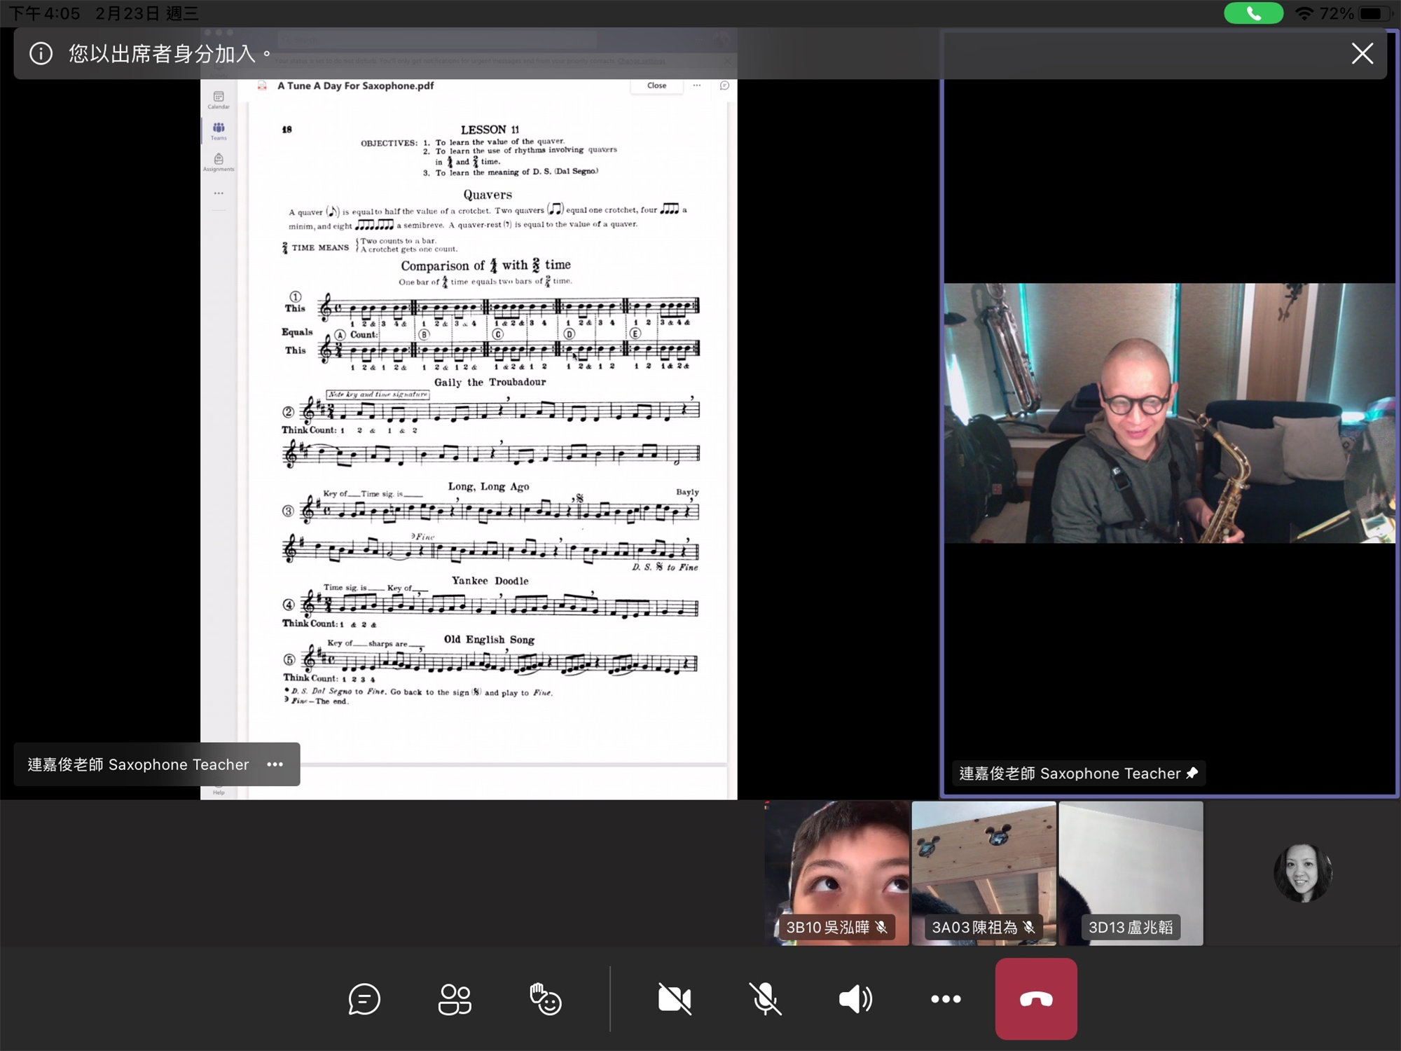The height and width of the screenshot is (1051, 1401).
Task: Toggle the speaker audio output
Action: click(855, 999)
